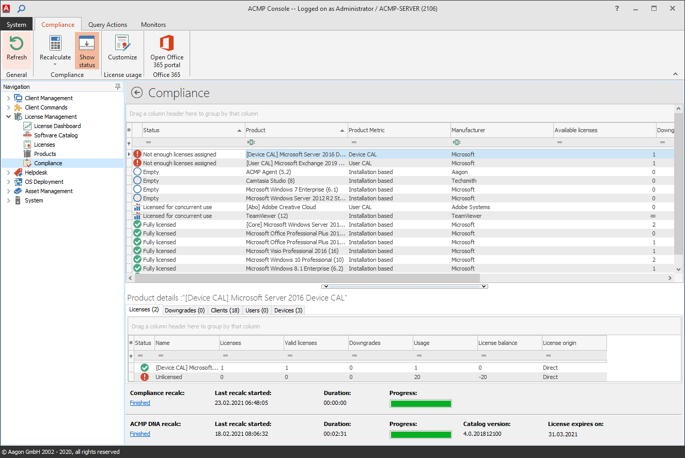The width and height of the screenshot is (685, 458).
Task: Click column chooser asterisk in compliance grid
Action: tap(129, 130)
